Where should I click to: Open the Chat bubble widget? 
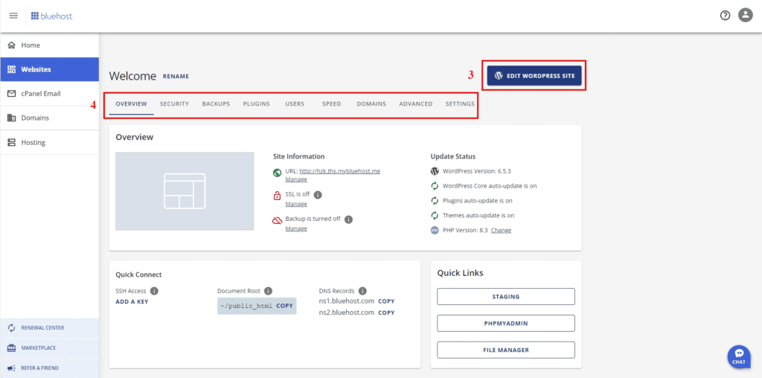pyautogui.click(x=739, y=356)
